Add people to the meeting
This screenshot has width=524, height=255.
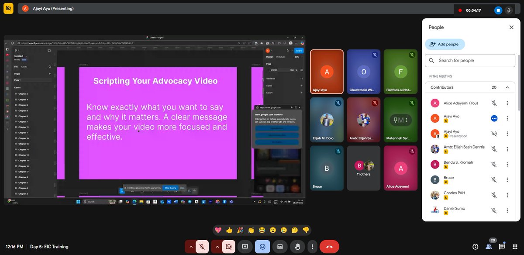pyautogui.click(x=445, y=44)
